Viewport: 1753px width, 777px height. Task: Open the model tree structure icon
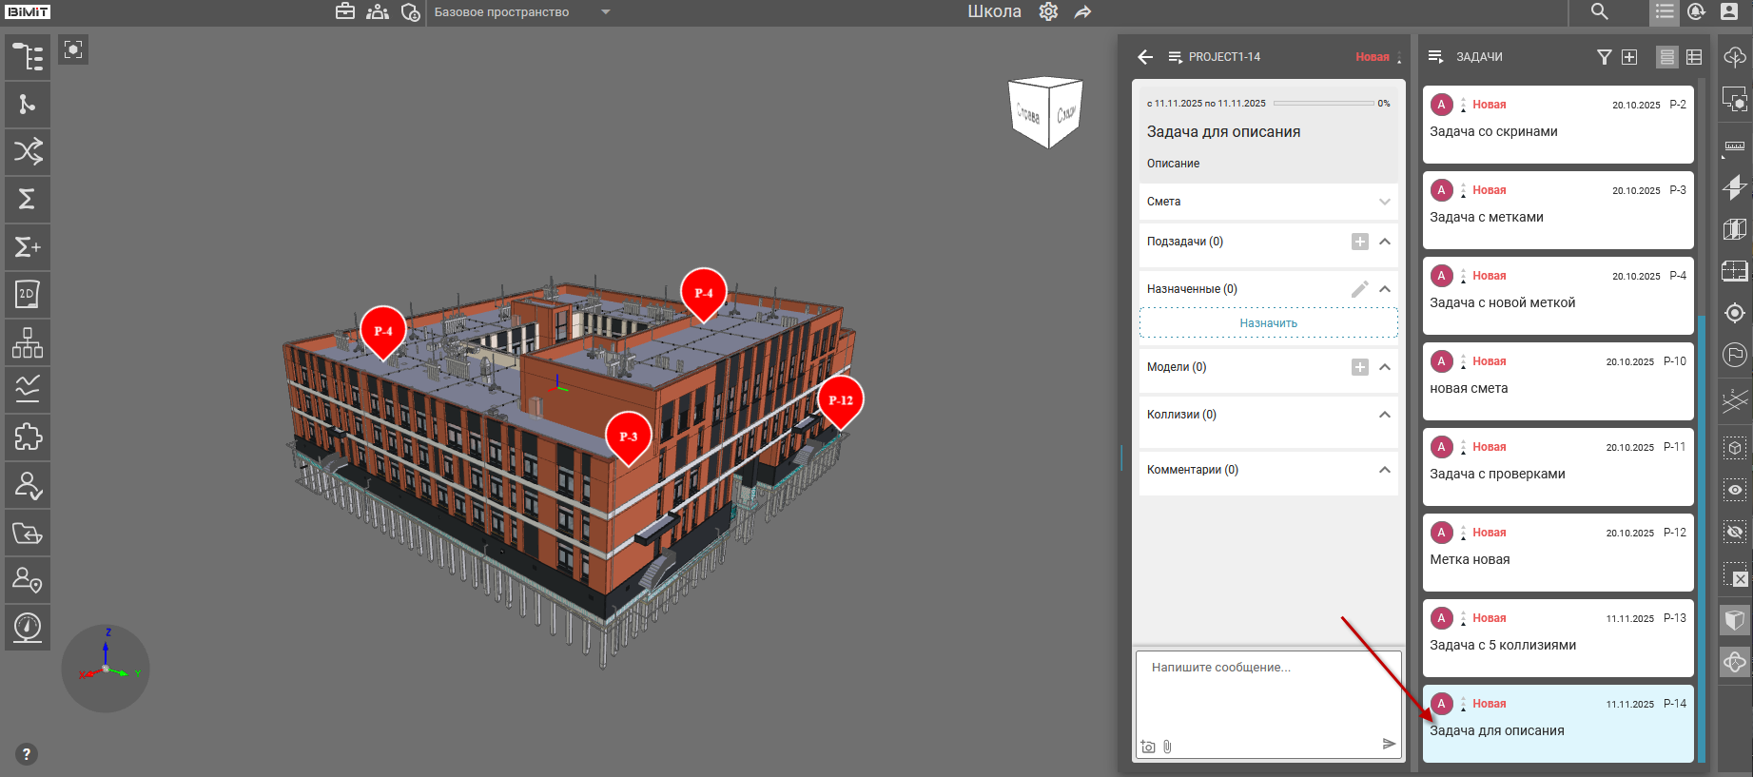click(28, 57)
